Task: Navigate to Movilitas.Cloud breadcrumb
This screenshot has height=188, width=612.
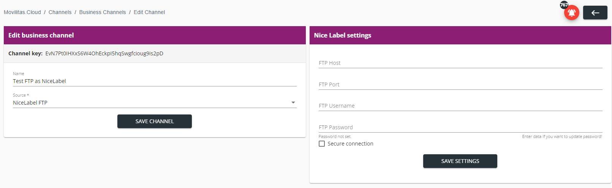Action: click(x=22, y=12)
